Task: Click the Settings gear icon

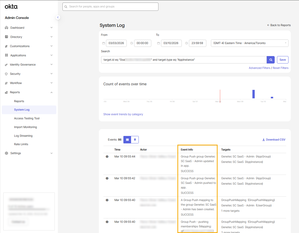Action: coord(6,153)
